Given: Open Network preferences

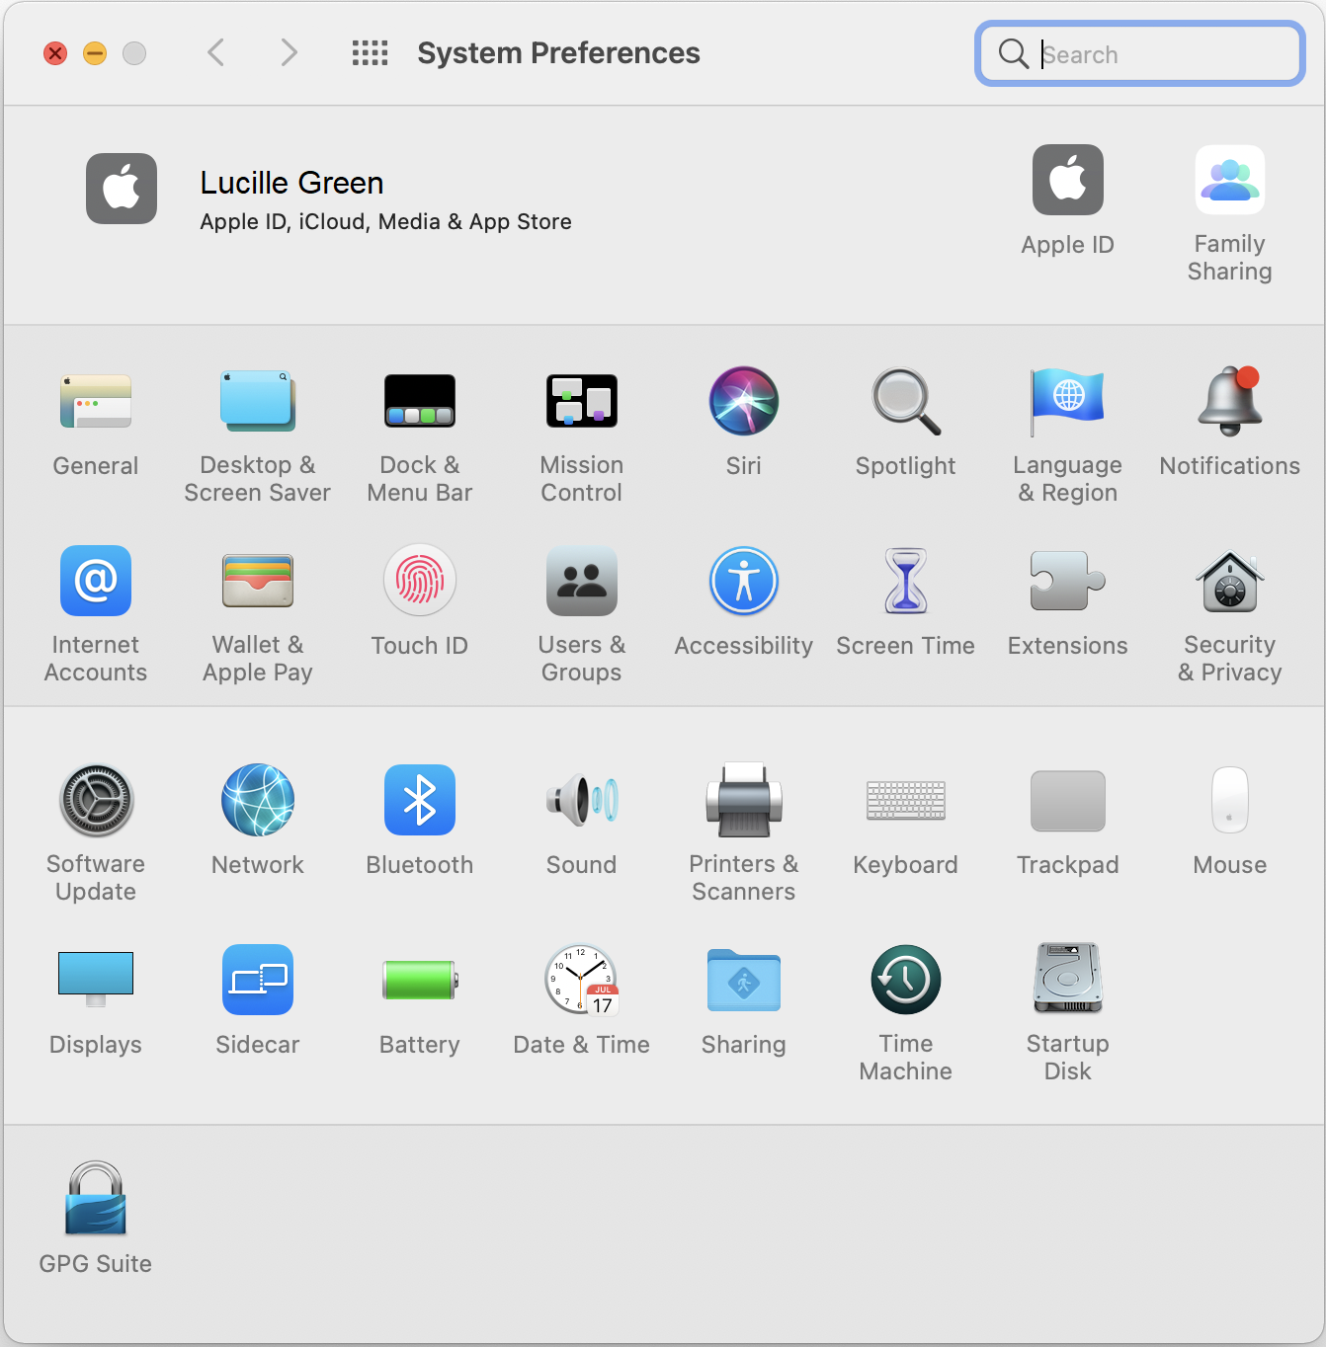Looking at the screenshot, I should (258, 800).
